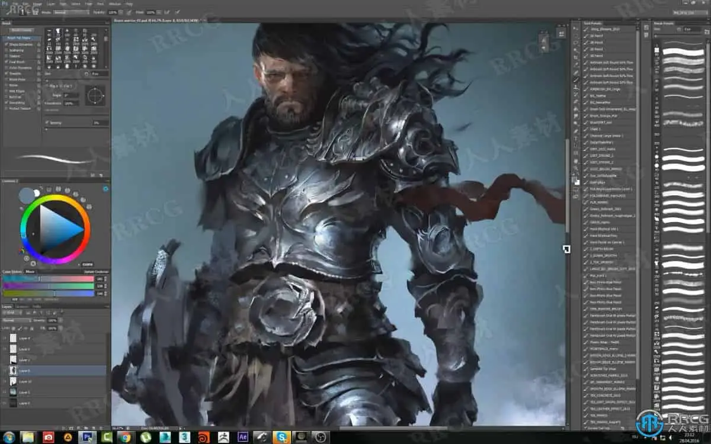Select the Gradient tool
Viewport: 711px width, 444px height.
(575, 108)
